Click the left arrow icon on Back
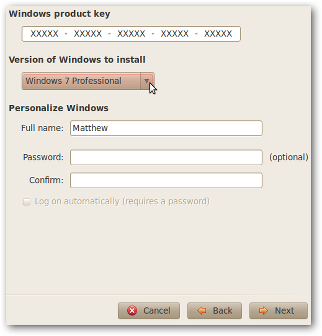Viewport: 322px width, 336px height. 202,310
